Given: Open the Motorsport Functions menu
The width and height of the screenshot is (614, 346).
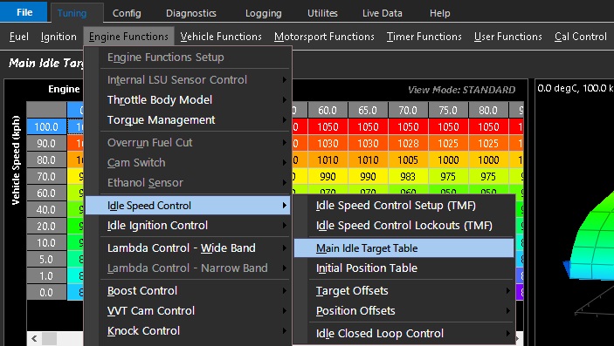Looking at the screenshot, I should (324, 37).
